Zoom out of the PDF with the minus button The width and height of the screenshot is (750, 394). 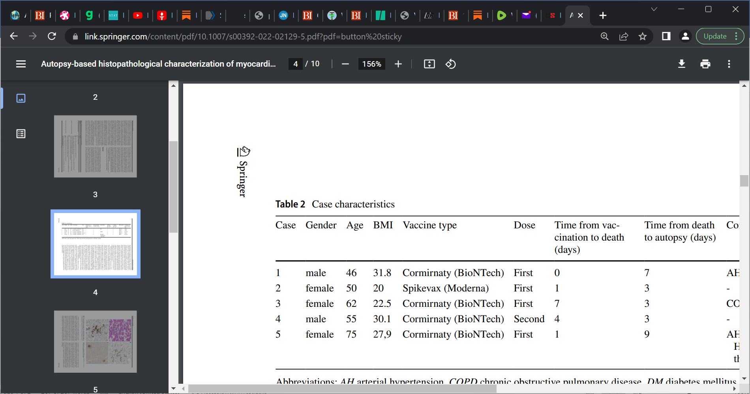(345, 64)
